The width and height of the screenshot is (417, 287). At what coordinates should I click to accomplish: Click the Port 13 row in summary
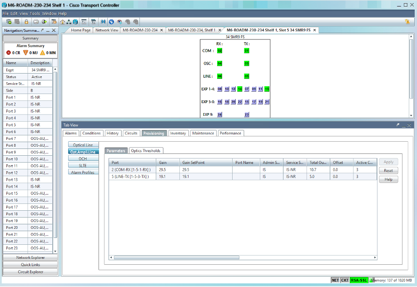[28, 180]
